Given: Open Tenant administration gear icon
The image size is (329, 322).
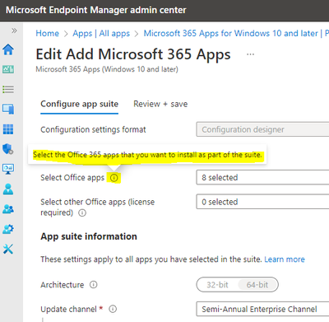Looking at the screenshot, I should (x=8, y=229).
